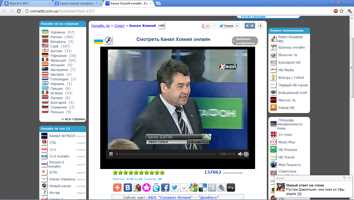The height and width of the screenshot is (200, 354).
Task: Mute the video player volume
Action: [x=241, y=154]
